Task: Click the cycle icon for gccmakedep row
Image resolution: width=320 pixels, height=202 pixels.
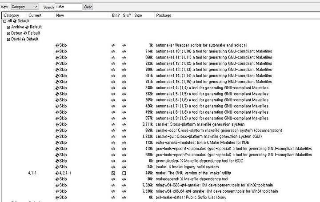Action: pyautogui.click(x=57, y=161)
